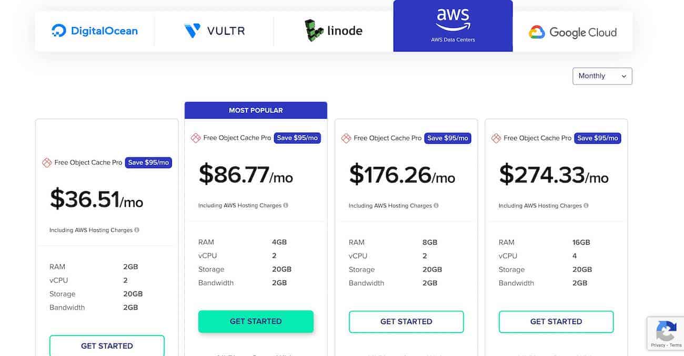684x356 pixels.
Task: Click the info icon under the $274.33 price
Action: (586, 205)
